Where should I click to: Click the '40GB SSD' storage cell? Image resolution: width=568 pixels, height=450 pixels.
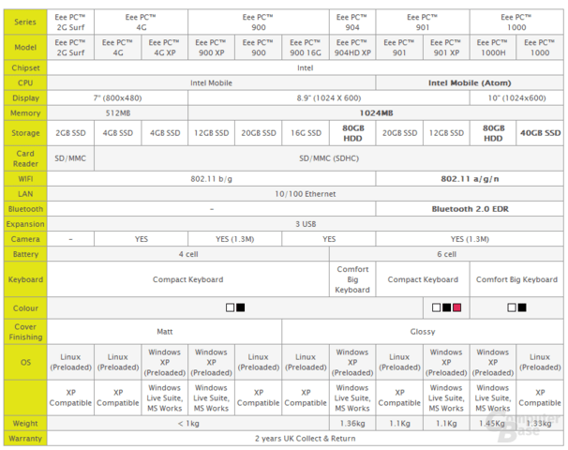point(540,133)
